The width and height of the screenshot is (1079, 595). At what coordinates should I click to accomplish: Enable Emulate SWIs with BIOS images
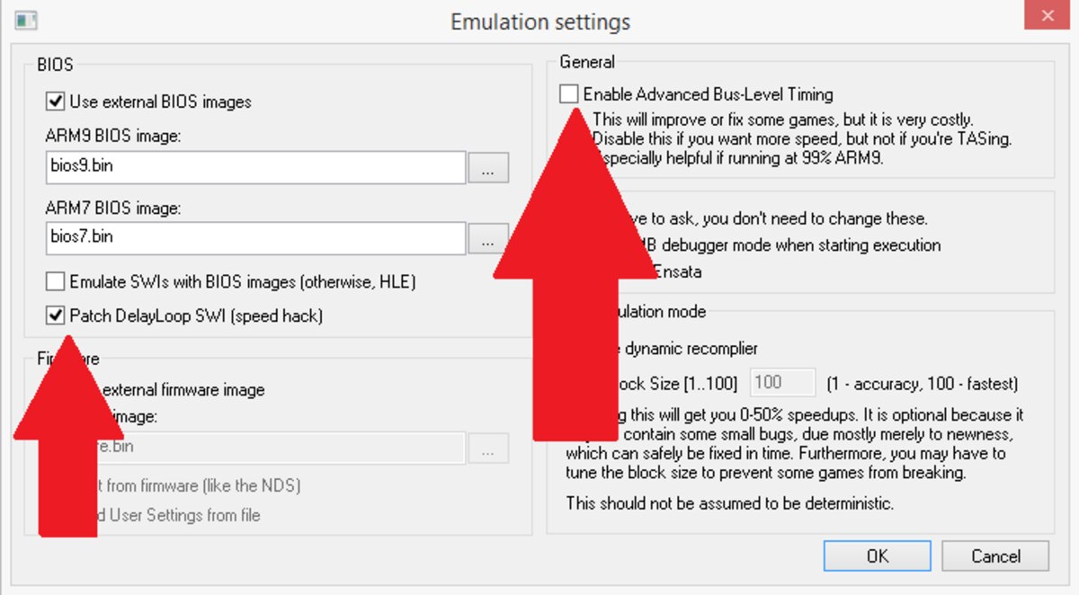tap(56, 281)
